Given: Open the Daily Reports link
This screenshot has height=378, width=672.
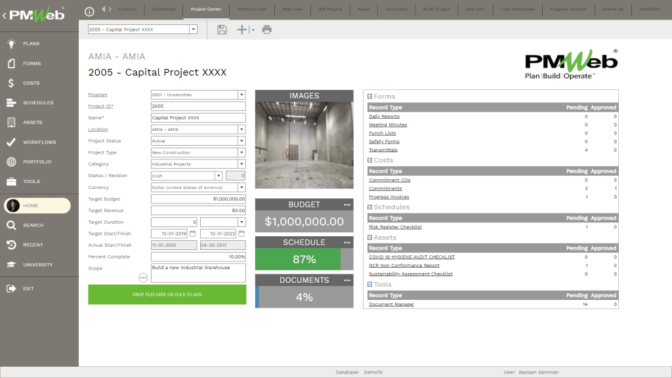Looking at the screenshot, I should tap(384, 117).
